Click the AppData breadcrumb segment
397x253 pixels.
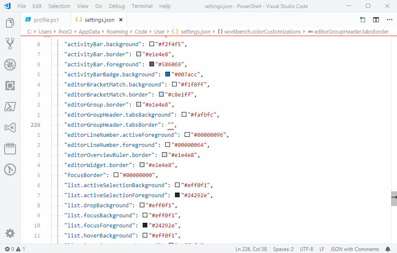(89, 31)
